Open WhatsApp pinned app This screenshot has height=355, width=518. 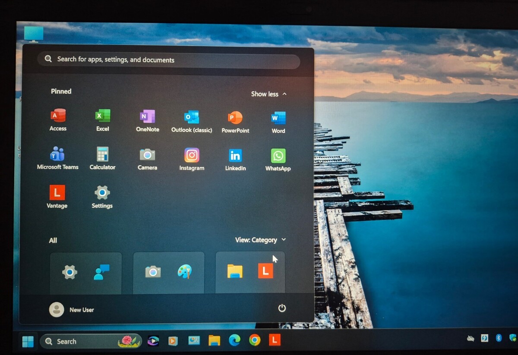pyautogui.click(x=278, y=160)
